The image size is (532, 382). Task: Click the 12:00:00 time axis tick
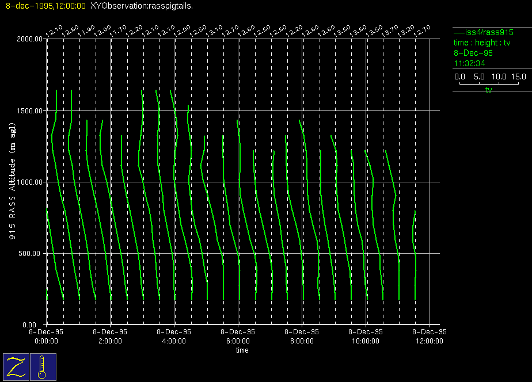click(429, 341)
